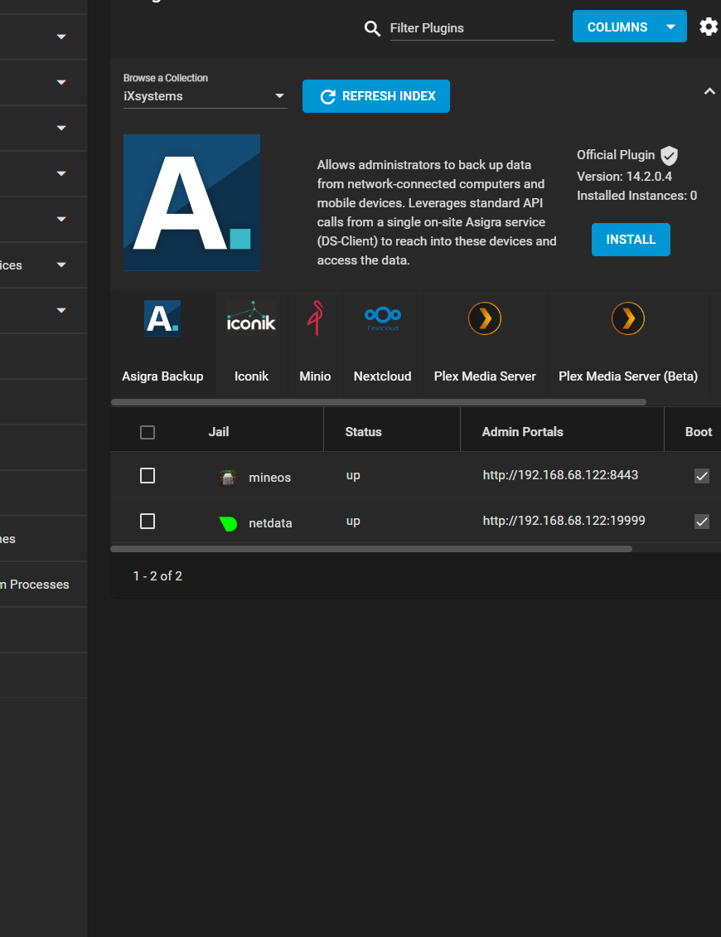This screenshot has height=937, width=721.
Task: Click the 'Version: 14.2.0.4' text
Action: click(624, 177)
